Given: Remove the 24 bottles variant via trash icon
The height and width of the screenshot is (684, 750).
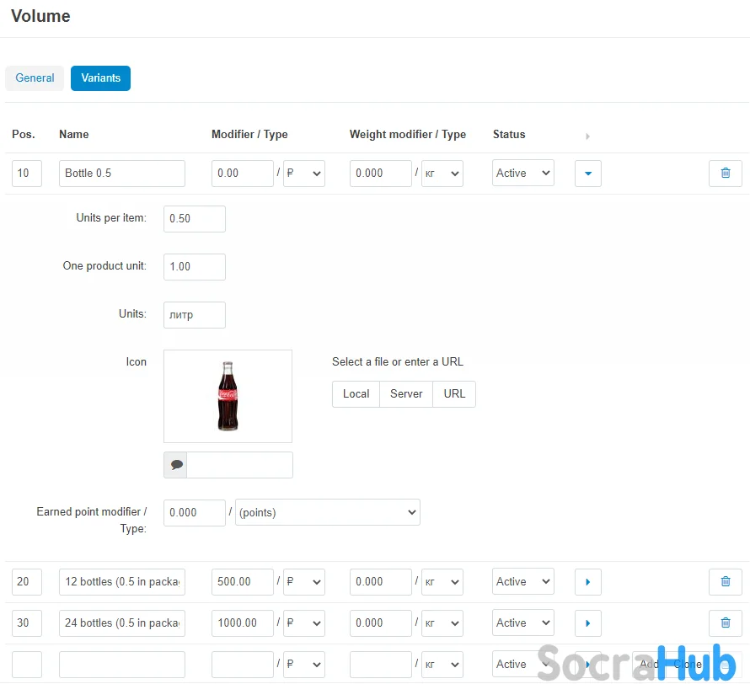Looking at the screenshot, I should tap(725, 623).
